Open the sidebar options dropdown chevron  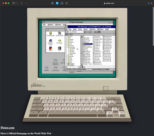(x=17, y=3)
